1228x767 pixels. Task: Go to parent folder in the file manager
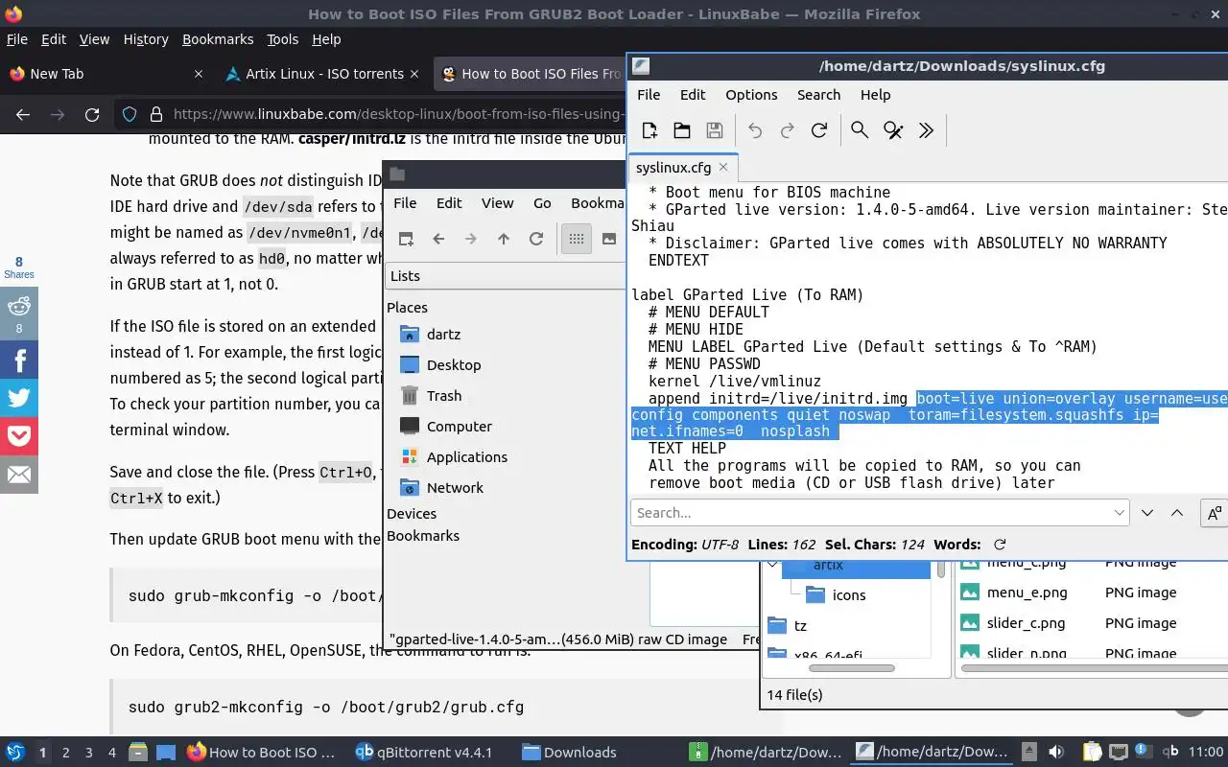504,239
